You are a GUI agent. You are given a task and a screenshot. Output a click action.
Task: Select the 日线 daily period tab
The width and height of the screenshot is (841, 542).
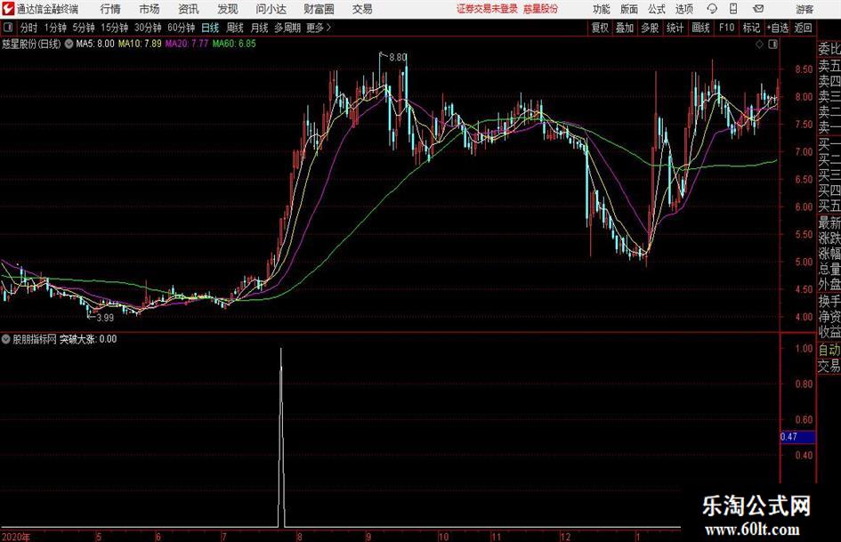[x=210, y=28]
